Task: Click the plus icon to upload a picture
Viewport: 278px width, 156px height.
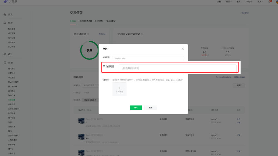Action: pos(119,88)
